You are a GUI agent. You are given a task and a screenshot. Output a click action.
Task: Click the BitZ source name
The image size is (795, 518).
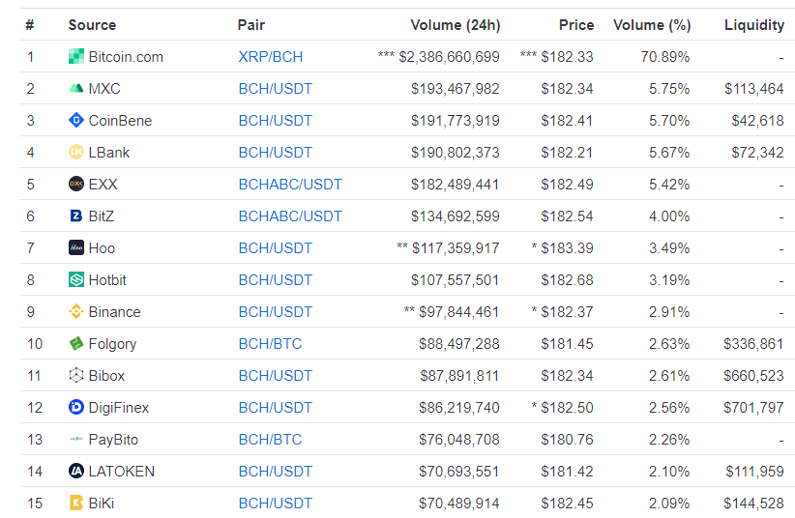coord(102,216)
